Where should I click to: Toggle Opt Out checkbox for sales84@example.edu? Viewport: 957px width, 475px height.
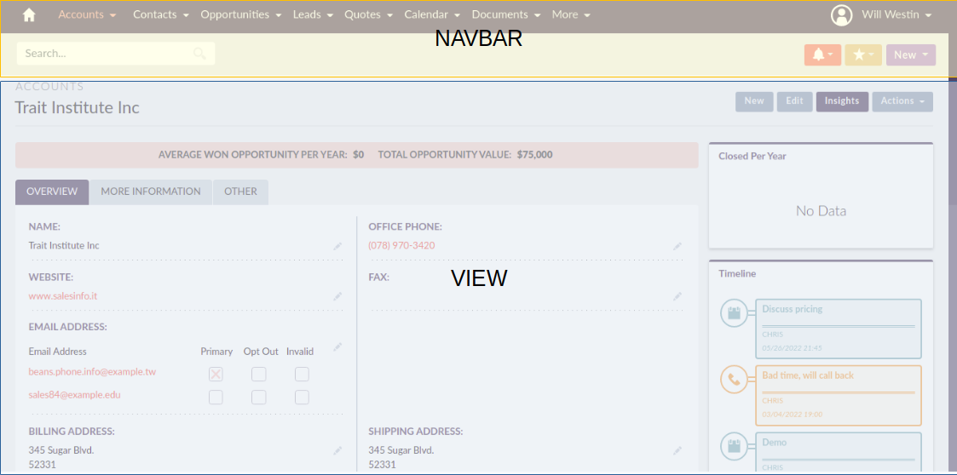259,397
